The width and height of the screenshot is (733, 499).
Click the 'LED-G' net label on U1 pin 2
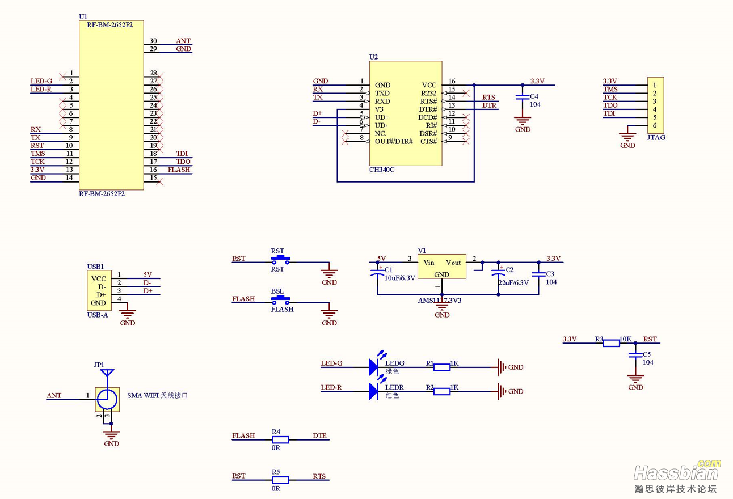pos(41,81)
